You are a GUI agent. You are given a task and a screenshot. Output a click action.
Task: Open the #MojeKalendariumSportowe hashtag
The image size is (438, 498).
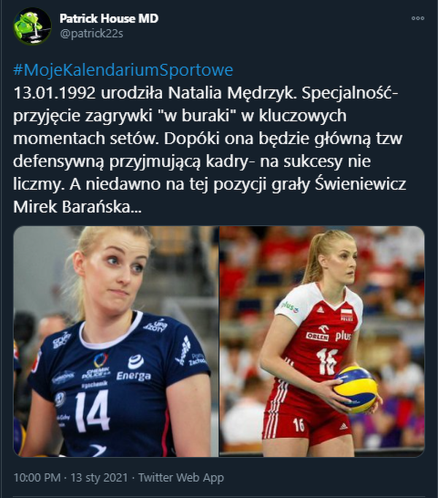(x=123, y=70)
